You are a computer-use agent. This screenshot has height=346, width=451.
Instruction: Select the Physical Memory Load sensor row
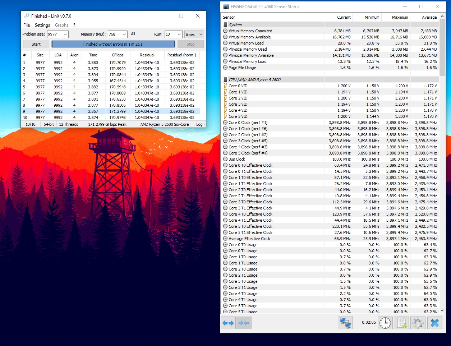tap(330, 61)
